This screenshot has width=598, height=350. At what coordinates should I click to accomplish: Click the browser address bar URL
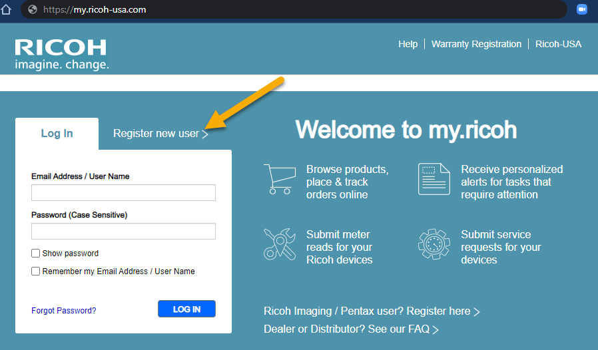point(95,9)
